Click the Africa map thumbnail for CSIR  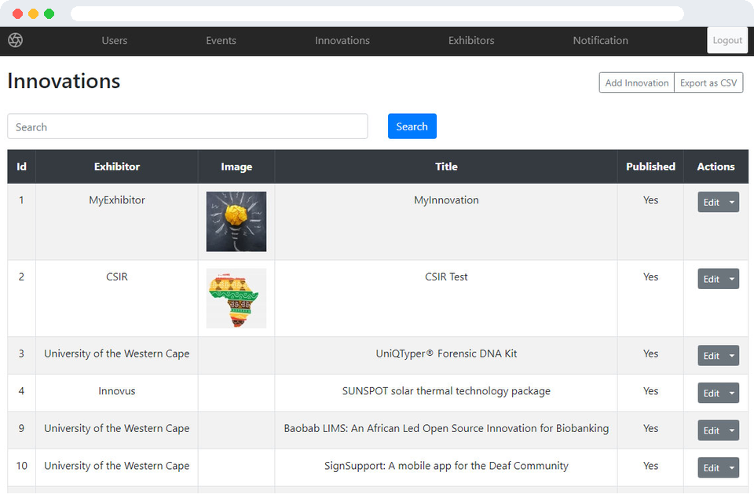click(236, 298)
